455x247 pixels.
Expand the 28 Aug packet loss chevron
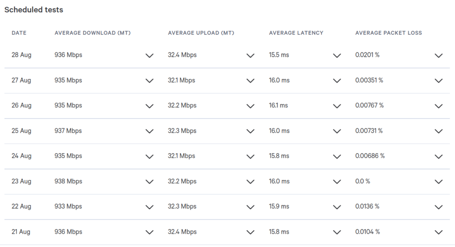pyautogui.click(x=439, y=56)
